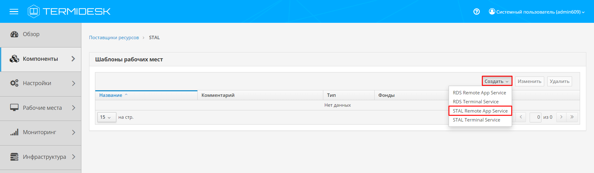Image resolution: width=594 pixels, height=173 pixels.
Task: Expand the Рабочие места chevron
Action: [73, 108]
